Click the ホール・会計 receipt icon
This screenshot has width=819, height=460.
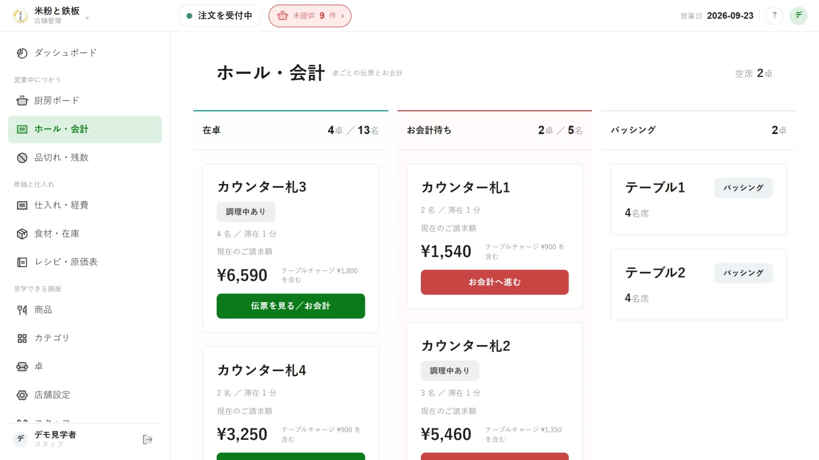22,129
